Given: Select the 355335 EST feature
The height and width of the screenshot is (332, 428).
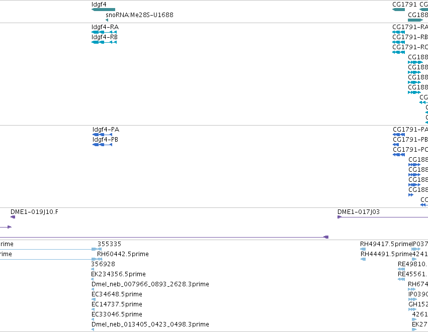Looking at the screenshot, I should click(x=110, y=244).
